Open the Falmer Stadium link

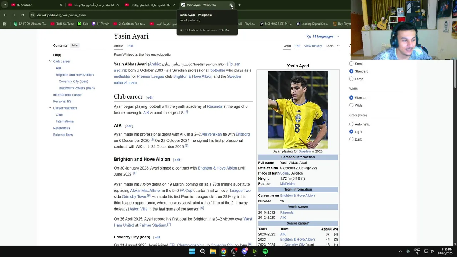coord(153,225)
